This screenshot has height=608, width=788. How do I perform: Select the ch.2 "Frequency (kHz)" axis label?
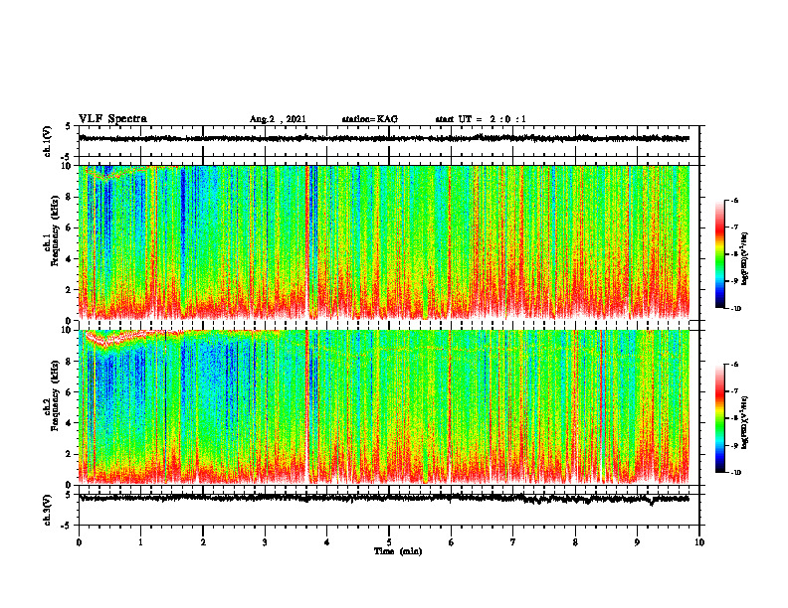click(55, 395)
